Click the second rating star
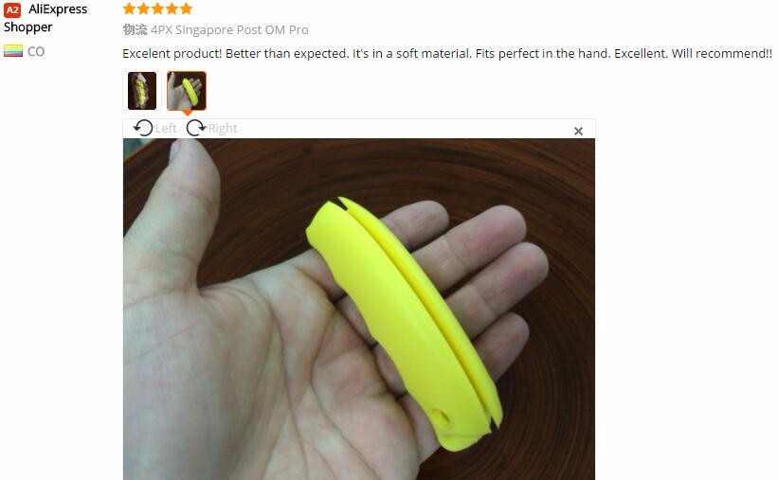Screen dimensions: 778x480 click(x=143, y=9)
